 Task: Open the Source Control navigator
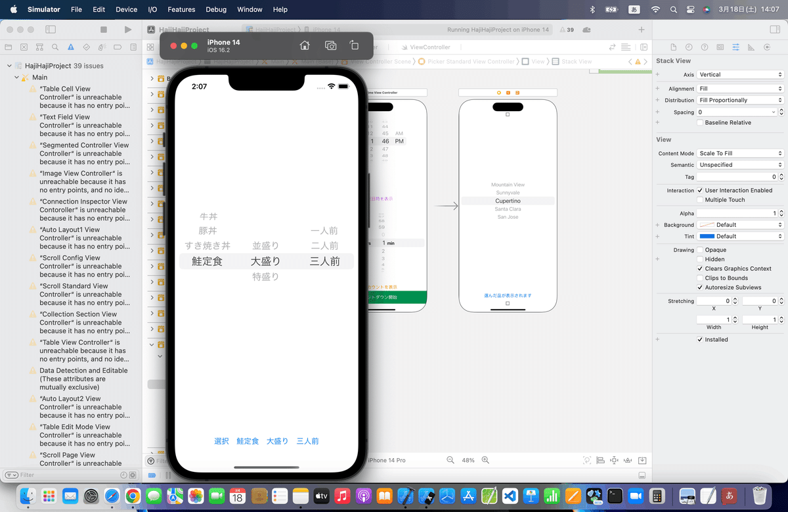click(24, 47)
